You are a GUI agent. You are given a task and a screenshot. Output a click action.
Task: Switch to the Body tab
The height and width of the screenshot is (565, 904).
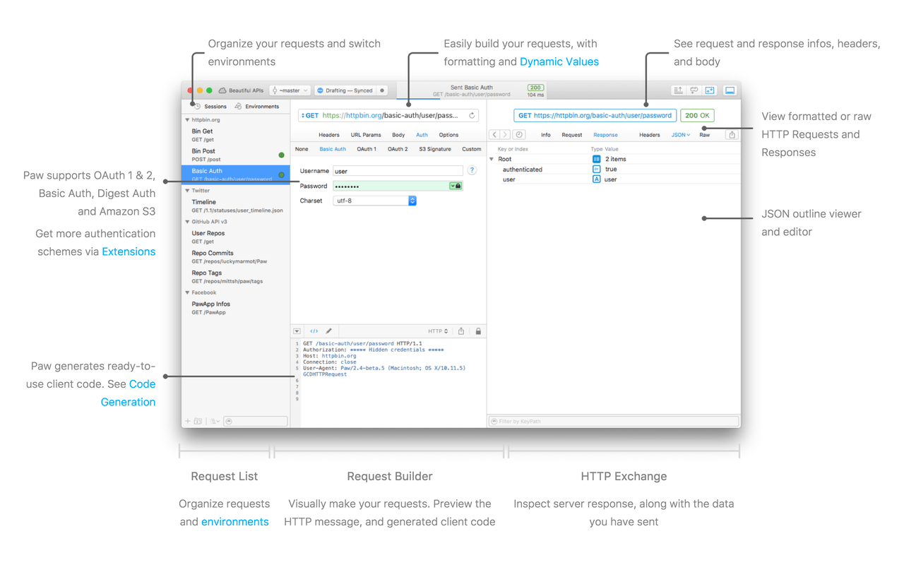point(398,135)
